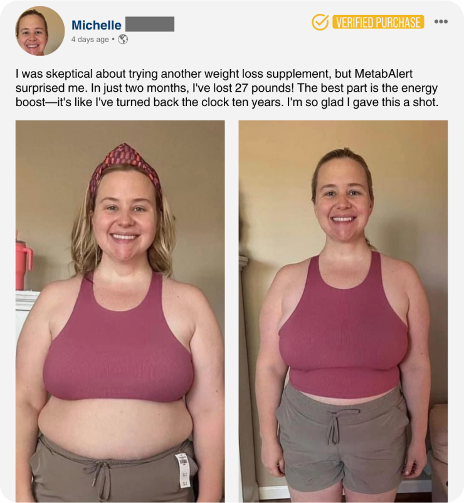The width and height of the screenshot is (464, 503).
Task: Click the orange verified checkmark circle icon
Action: coord(320,22)
